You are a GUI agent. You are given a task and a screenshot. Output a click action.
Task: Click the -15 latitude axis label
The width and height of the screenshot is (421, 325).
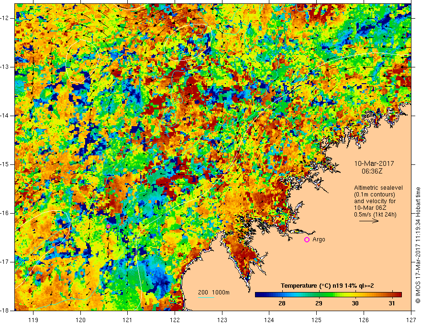click(5, 164)
